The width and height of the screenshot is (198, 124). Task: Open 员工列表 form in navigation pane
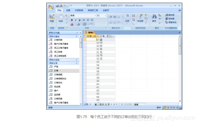(58, 52)
